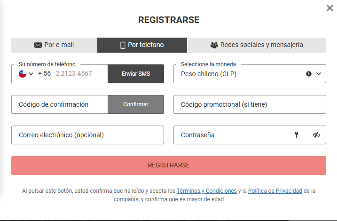The image size is (337, 221).
Task: Open the Términos y Condiciones link
Action: click(x=207, y=191)
